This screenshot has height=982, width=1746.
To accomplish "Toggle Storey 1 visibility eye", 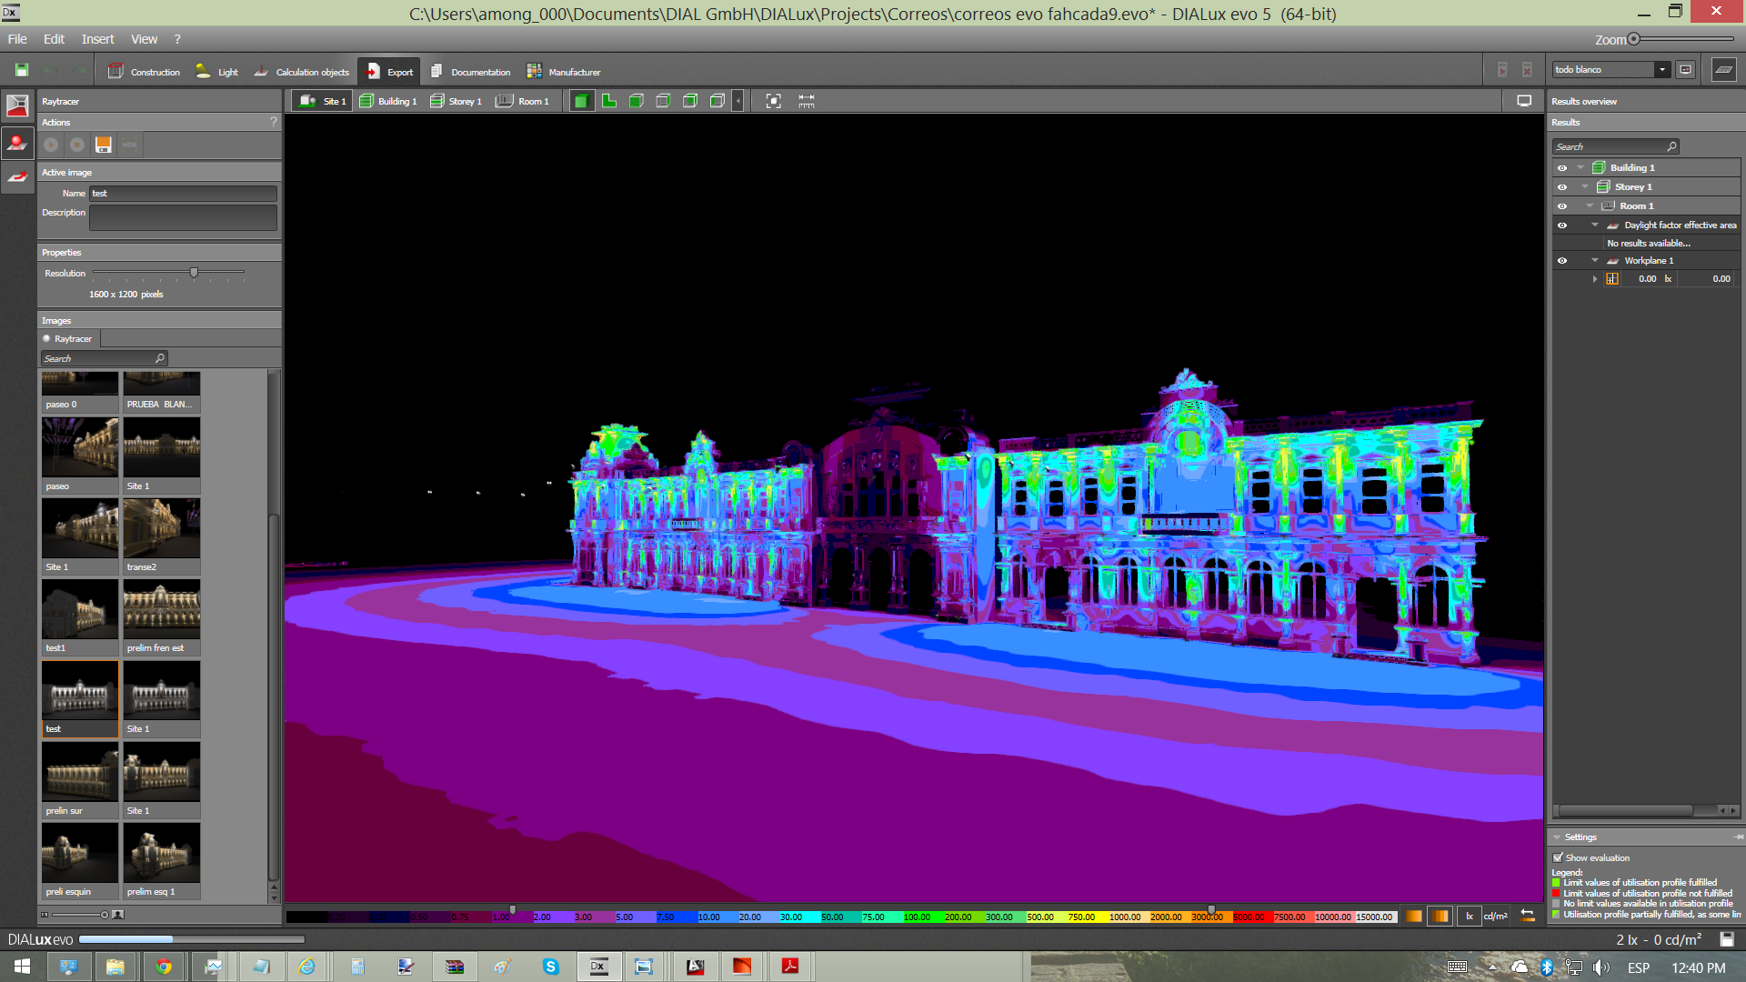I will point(1562,187).
